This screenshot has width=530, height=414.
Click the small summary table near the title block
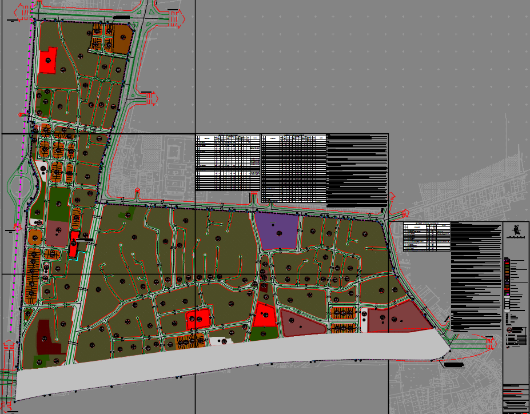[x=427, y=237]
